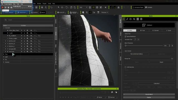Select the Rotate tool

[x=66, y=7]
